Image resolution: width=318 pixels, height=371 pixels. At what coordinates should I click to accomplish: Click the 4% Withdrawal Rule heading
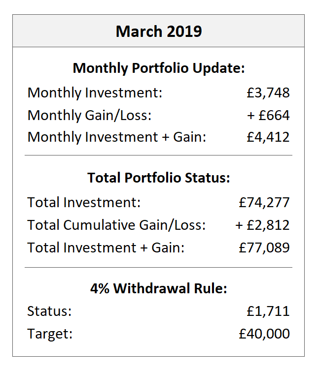click(158, 288)
